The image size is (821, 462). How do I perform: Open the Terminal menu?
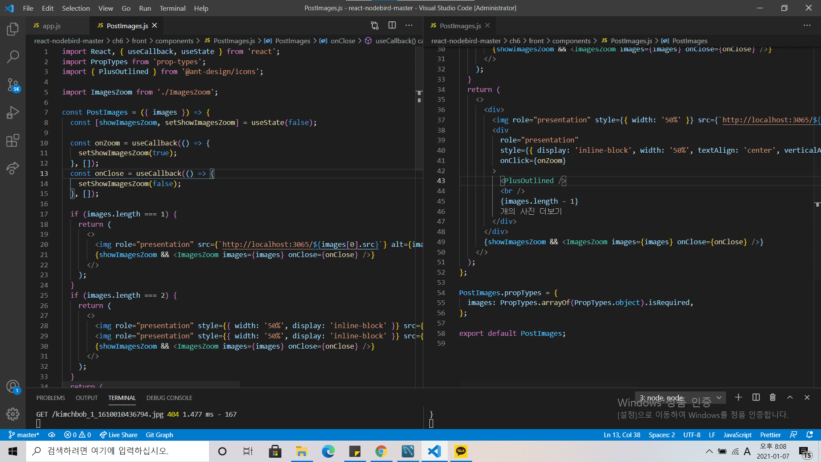172,8
